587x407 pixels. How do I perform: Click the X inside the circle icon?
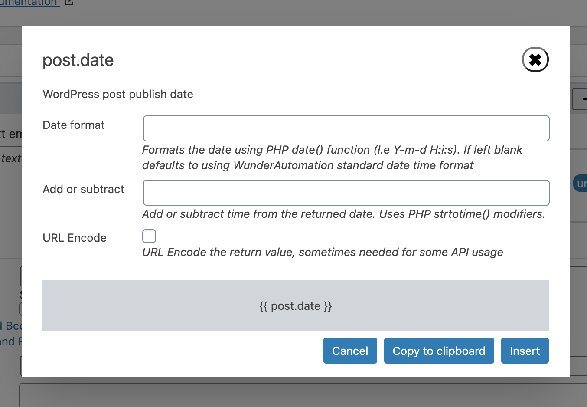point(535,59)
